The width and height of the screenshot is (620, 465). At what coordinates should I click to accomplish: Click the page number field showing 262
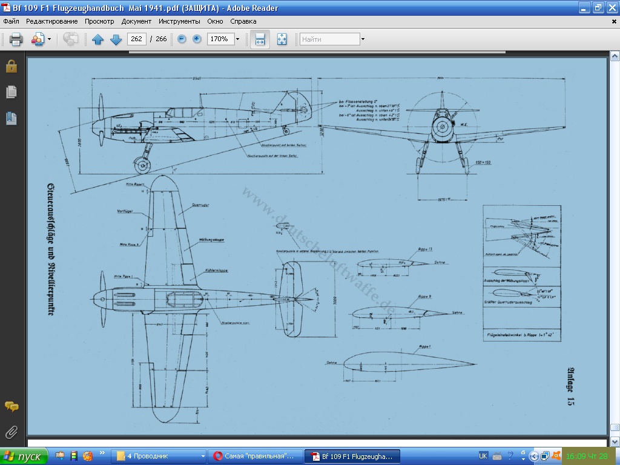click(x=137, y=39)
